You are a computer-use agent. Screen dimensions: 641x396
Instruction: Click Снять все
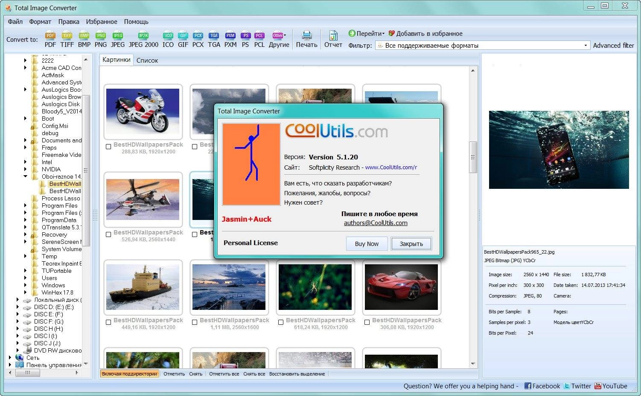click(254, 374)
